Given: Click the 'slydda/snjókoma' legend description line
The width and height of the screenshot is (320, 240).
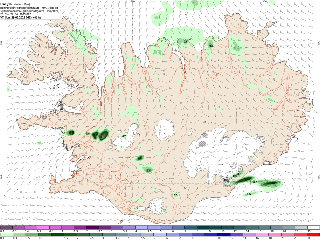Looking at the screenshot, I should (x=30, y=11).
